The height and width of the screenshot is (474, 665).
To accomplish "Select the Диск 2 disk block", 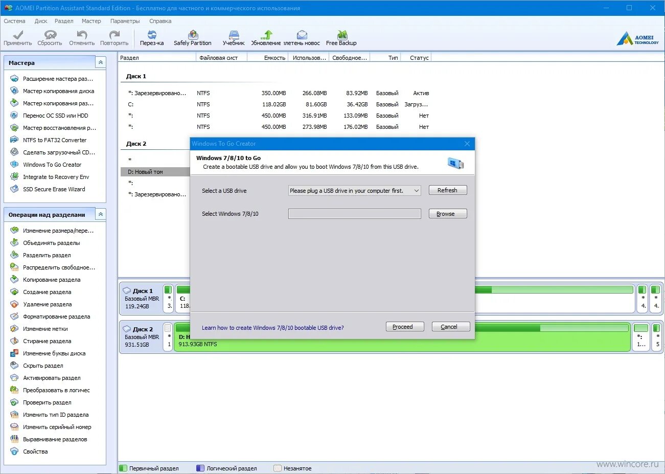I will click(142, 337).
